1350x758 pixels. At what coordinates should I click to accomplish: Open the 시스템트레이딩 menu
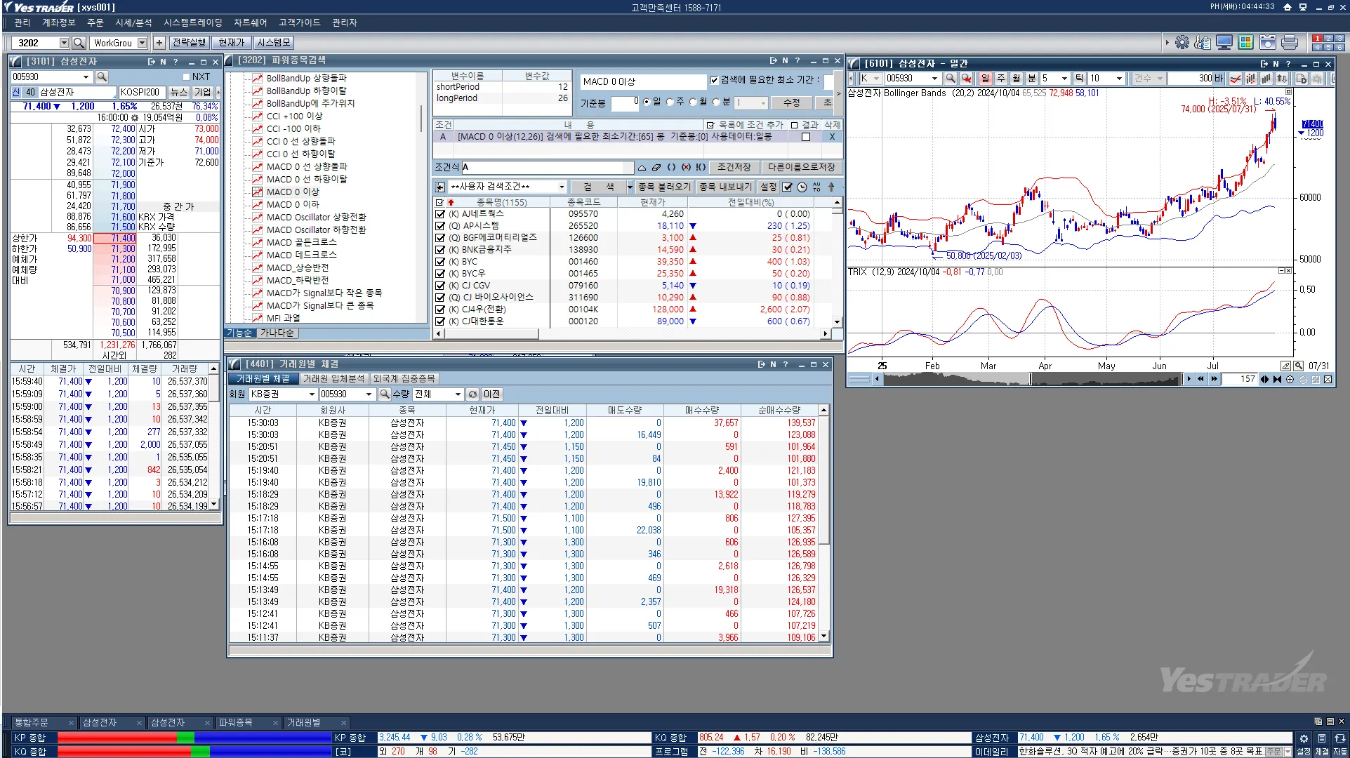coord(192,22)
